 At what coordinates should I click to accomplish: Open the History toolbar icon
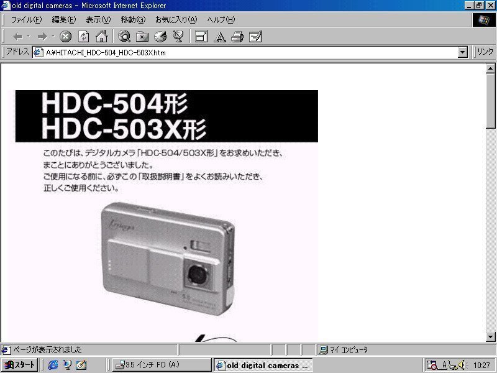click(160, 37)
